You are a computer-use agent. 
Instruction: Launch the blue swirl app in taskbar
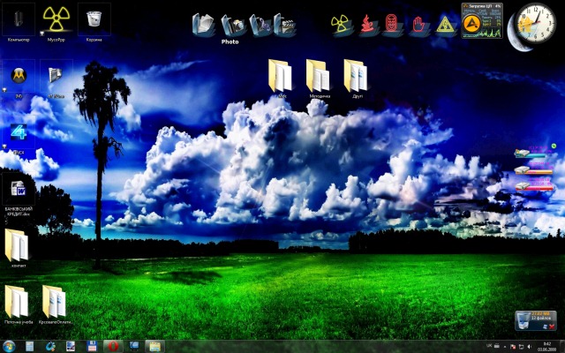coord(50,347)
